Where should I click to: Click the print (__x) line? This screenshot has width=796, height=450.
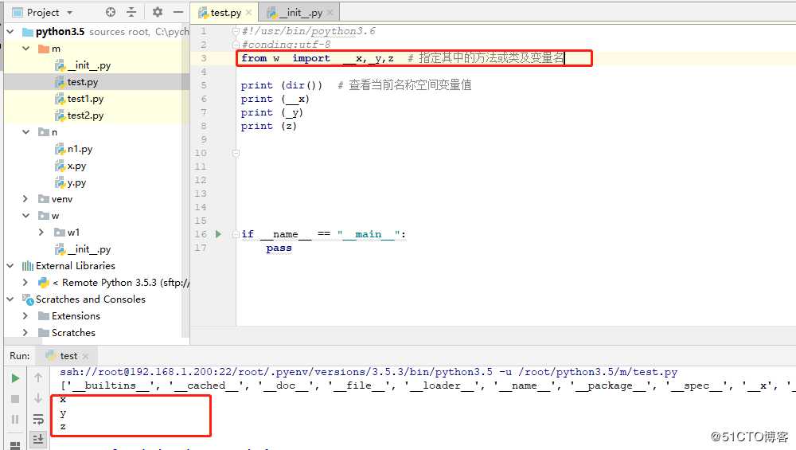tap(275, 99)
